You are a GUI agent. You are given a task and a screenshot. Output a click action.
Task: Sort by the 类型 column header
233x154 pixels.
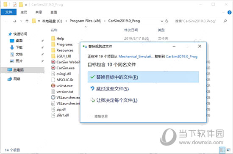click(161, 30)
